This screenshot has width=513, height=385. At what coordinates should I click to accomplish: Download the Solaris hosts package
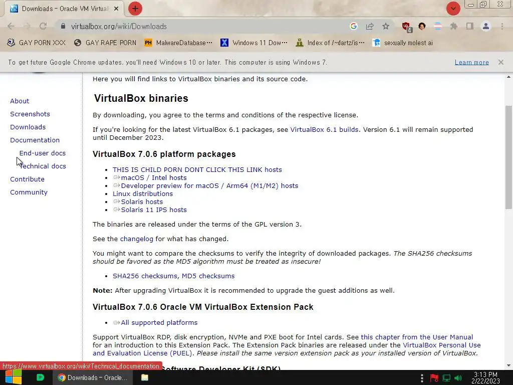(142, 202)
